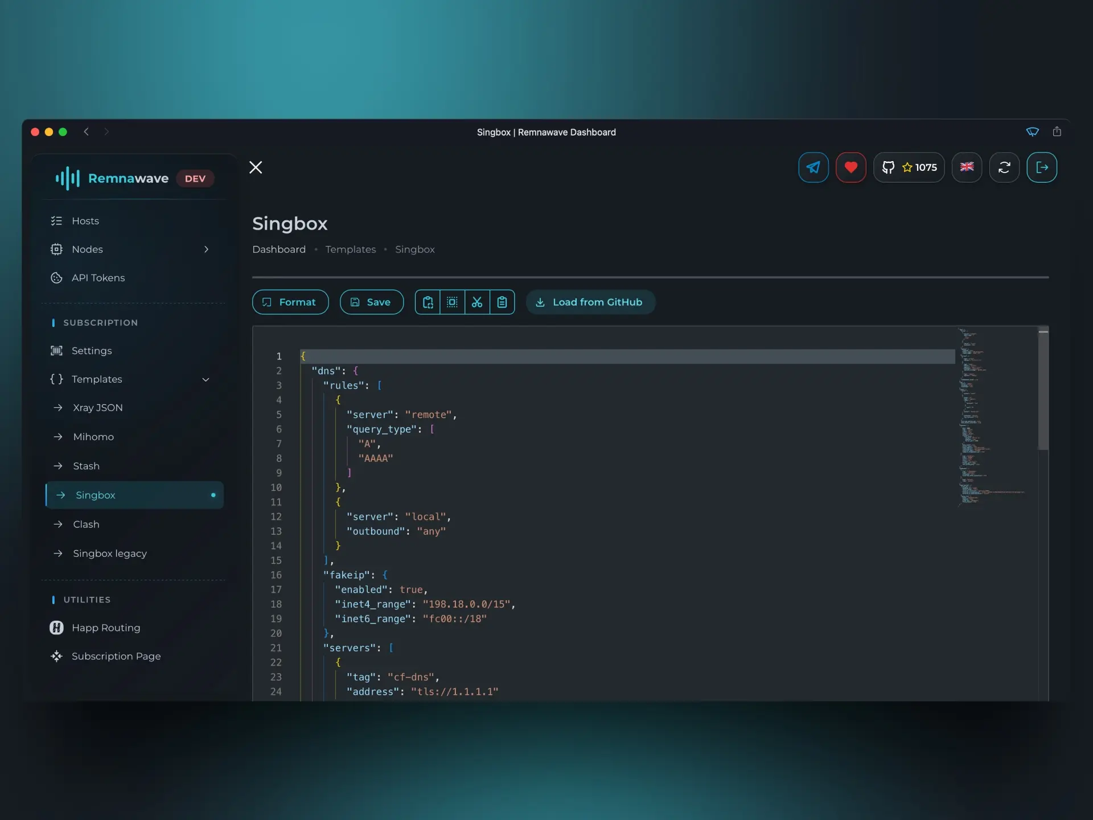Click the "remote" value on line 5
The image size is (1093, 820).
(x=428, y=415)
